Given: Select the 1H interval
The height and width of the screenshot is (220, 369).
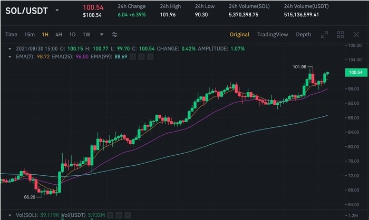Looking at the screenshot, I should pos(45,35).
